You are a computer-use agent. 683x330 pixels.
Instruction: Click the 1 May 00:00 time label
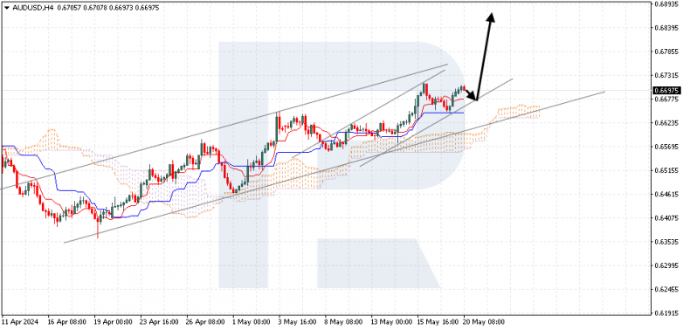click(x=252, y=322)
